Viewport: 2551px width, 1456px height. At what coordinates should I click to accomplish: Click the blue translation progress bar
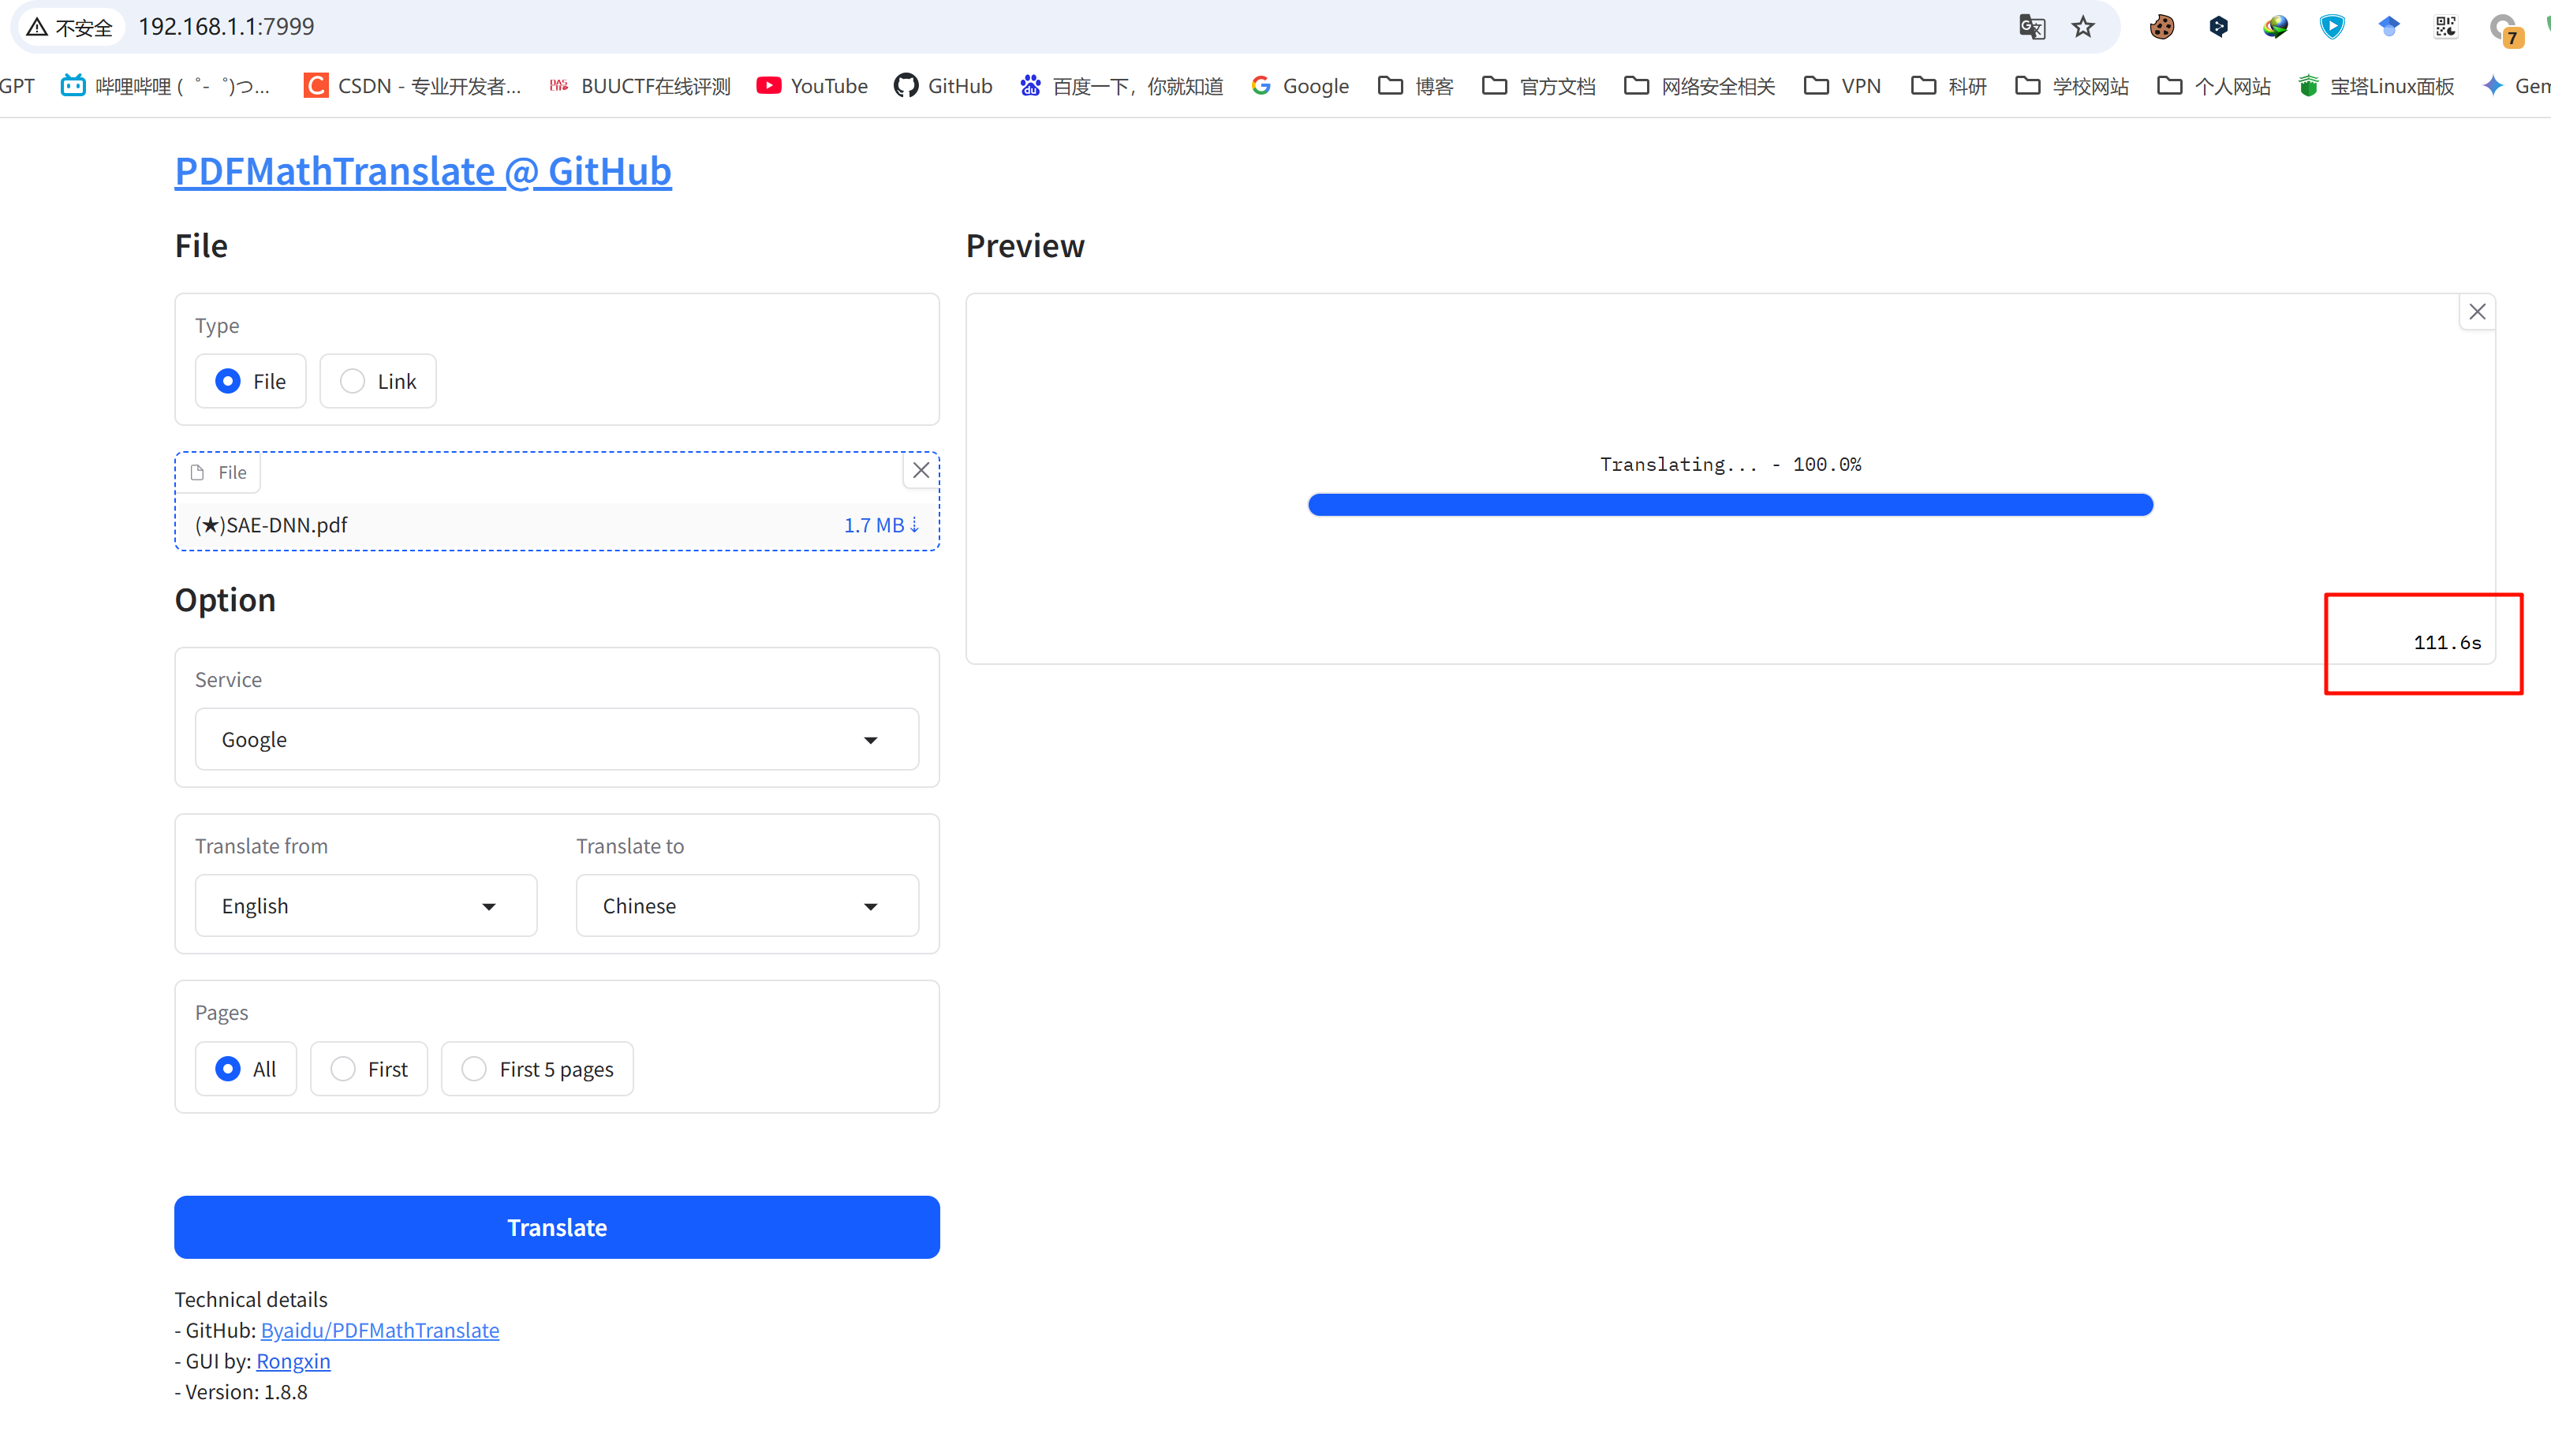(1730, 505)
